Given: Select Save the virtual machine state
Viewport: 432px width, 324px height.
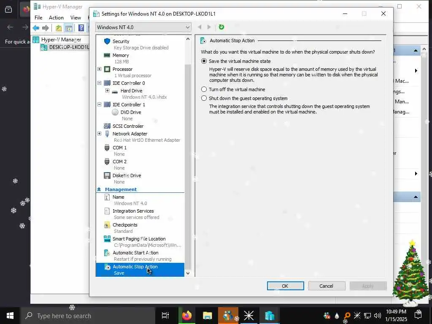Looking at the screenshot, I should pyautogui.click(x=204, y=61).
